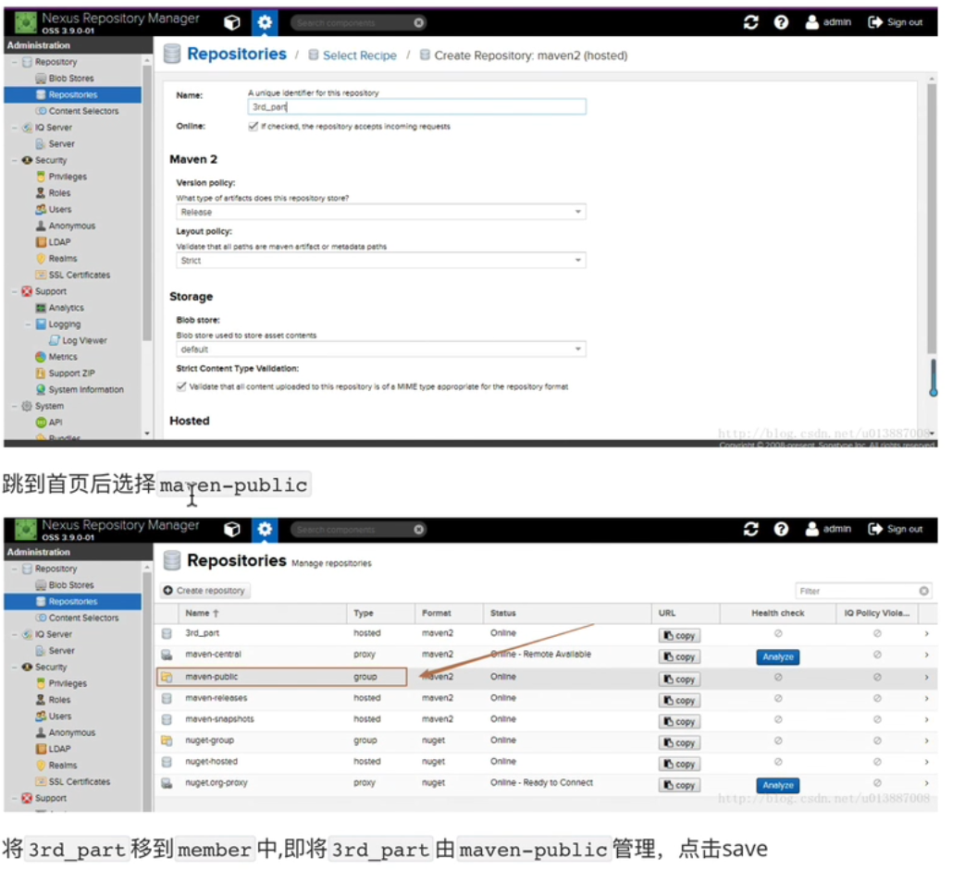Sort by the Format column header

click(449, 613)
